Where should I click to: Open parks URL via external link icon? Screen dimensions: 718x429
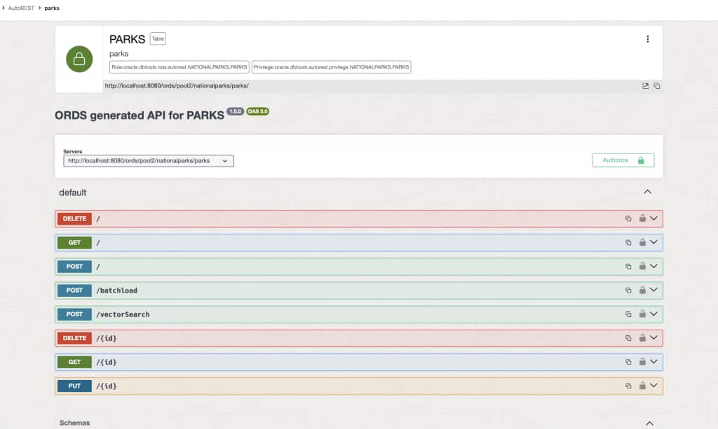click(x=644, y=85)
